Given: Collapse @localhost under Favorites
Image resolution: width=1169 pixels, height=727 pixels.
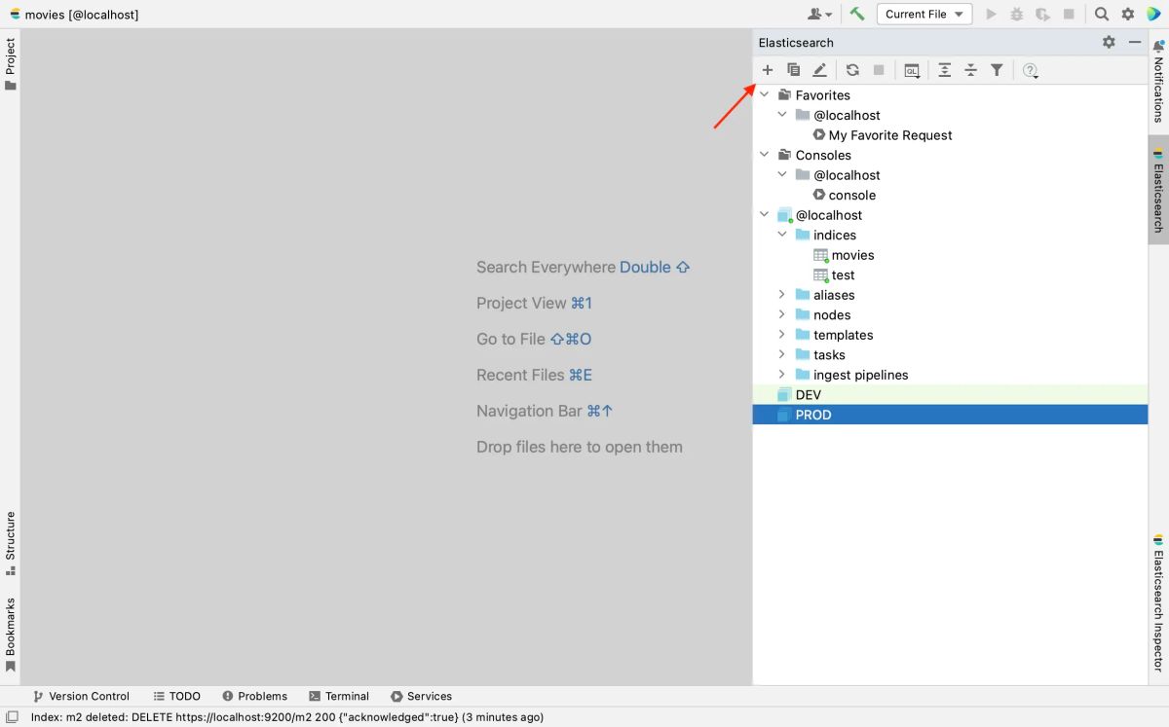Looking at the screenshot, I should [x=782, y=115].
